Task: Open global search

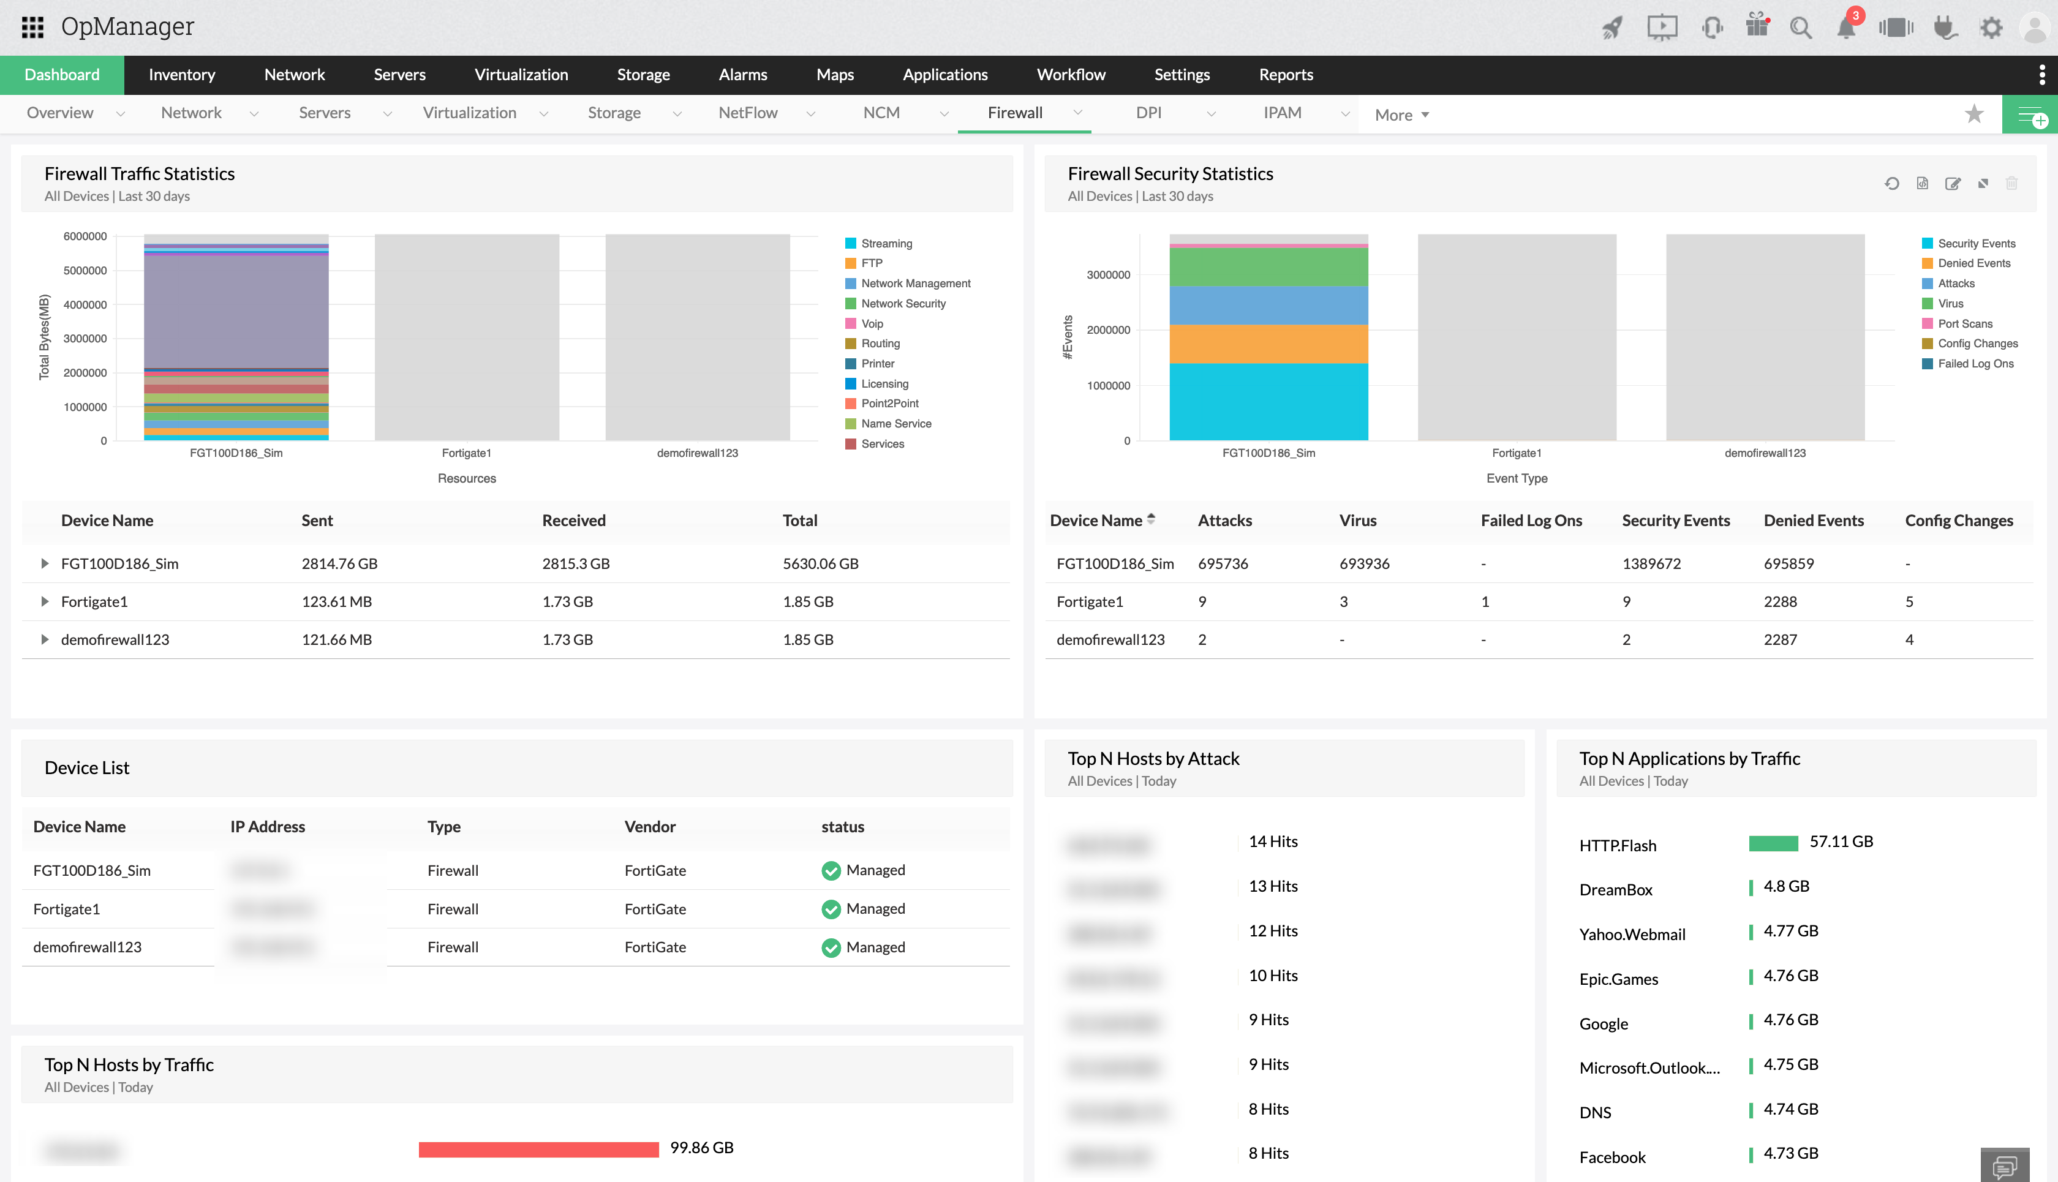Action: (1801, 27)
